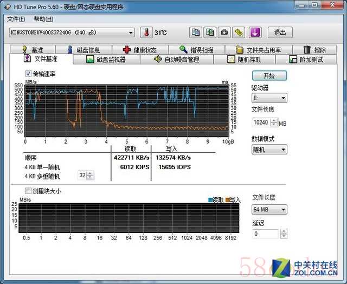Click the camera save screenshot icon

[224, 33]
